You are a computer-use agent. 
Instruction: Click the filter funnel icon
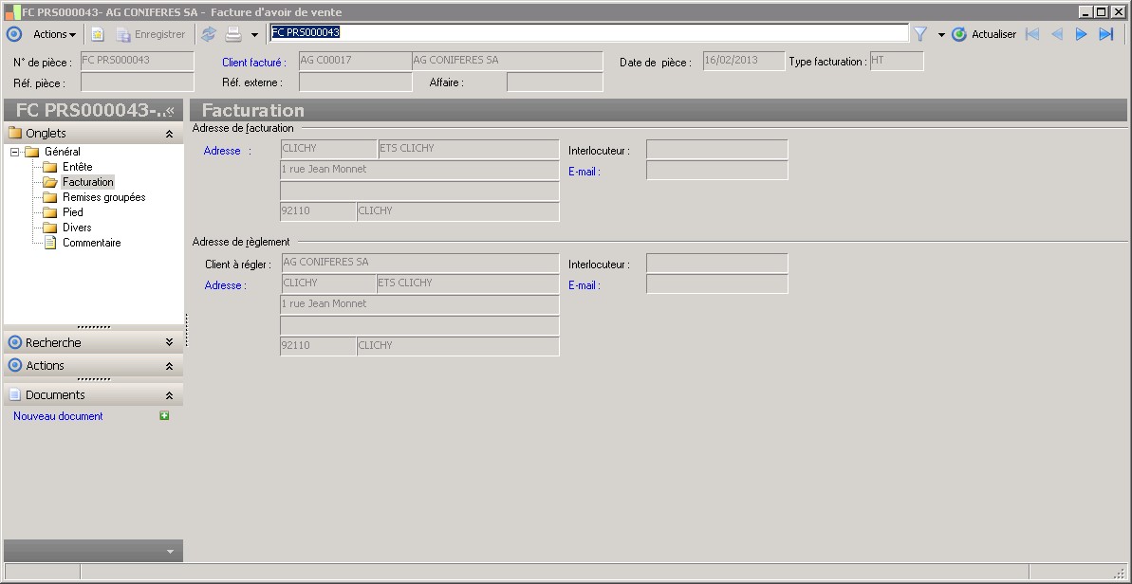[x=919, y=34]
